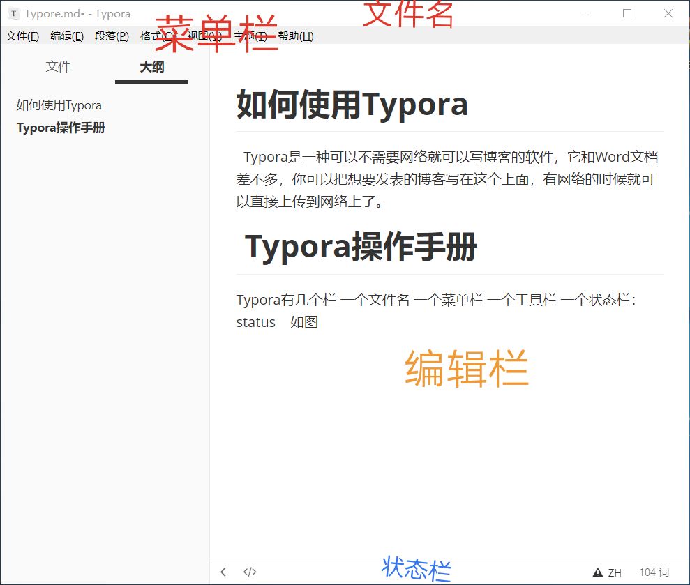Select outline entry 如何使用Typora
Image resolution: width=690 pixels, height=585 pixels.
tap(58, 105)
